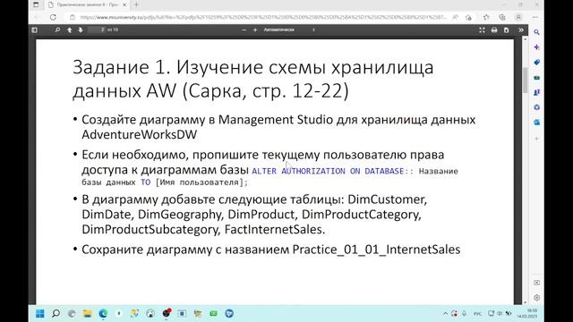Screen dimensions: 573x322
Task: Open Games icon in Edge sidebar
Action: point(536,92)
